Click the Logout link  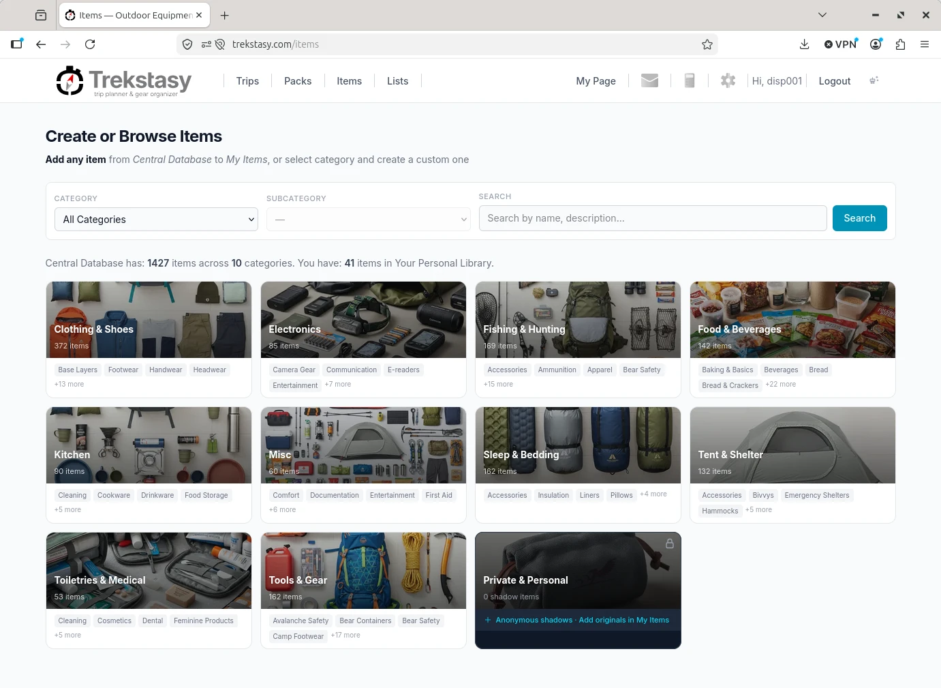click(835, 81)
